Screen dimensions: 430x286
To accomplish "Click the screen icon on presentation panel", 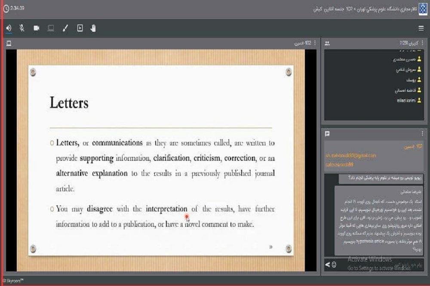I will (x=9, y=43).
